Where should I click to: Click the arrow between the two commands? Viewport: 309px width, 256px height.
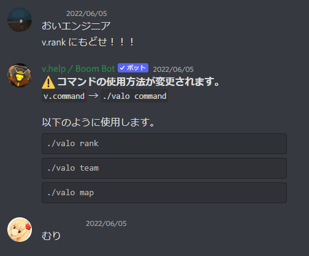tap(93, 96)
